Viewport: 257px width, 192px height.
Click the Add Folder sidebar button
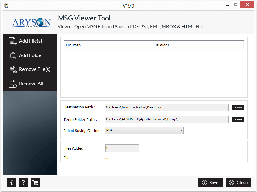coord(30,55)
